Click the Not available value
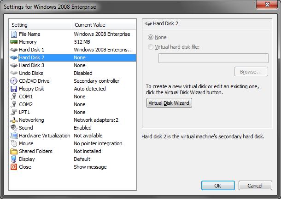 pyautogui.click(x=88, y=136)
